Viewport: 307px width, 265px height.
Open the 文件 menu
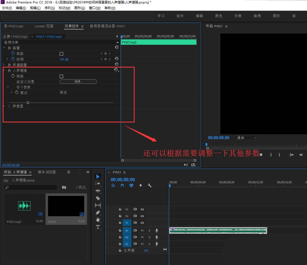[x=7, y=8]
